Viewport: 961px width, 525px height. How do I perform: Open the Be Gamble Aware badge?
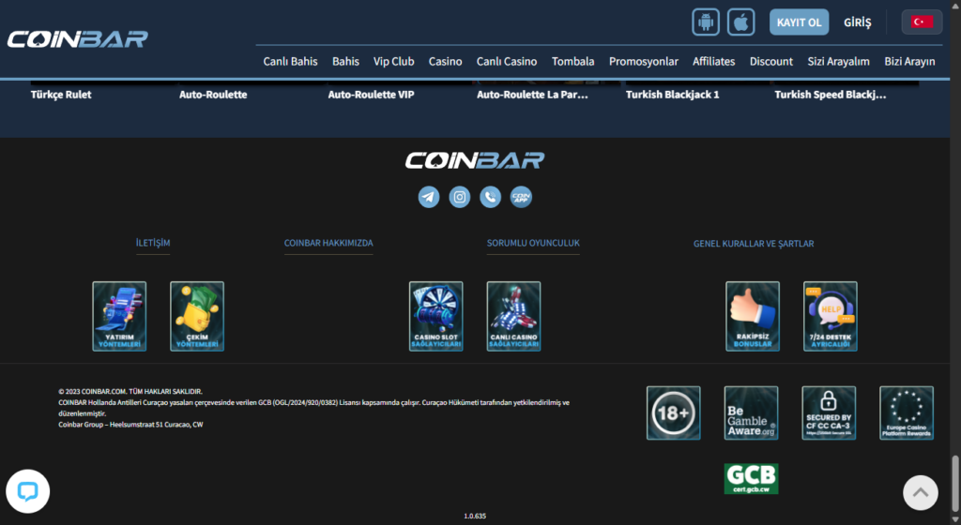(751, 412)
